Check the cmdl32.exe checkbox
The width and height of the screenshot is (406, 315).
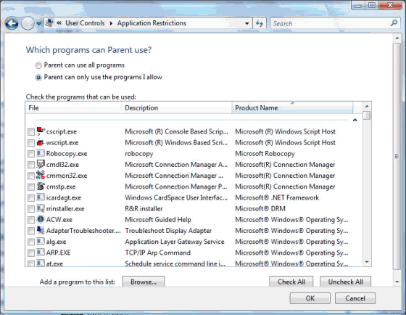click(31, 165)
